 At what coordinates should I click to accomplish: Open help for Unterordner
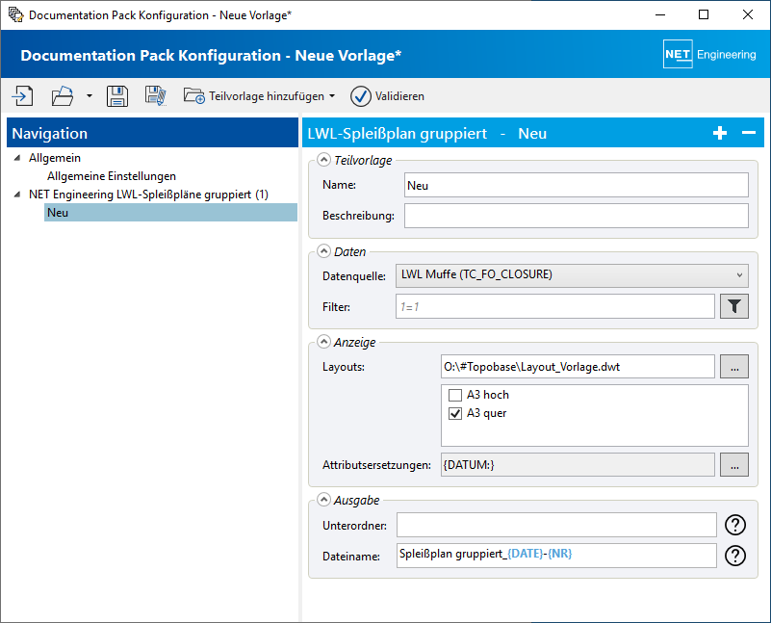pos(735,525)
